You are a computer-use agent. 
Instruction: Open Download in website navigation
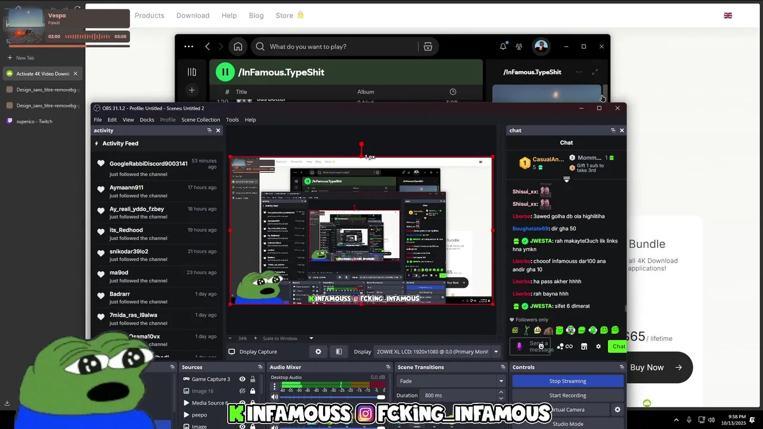pos(193,15)
